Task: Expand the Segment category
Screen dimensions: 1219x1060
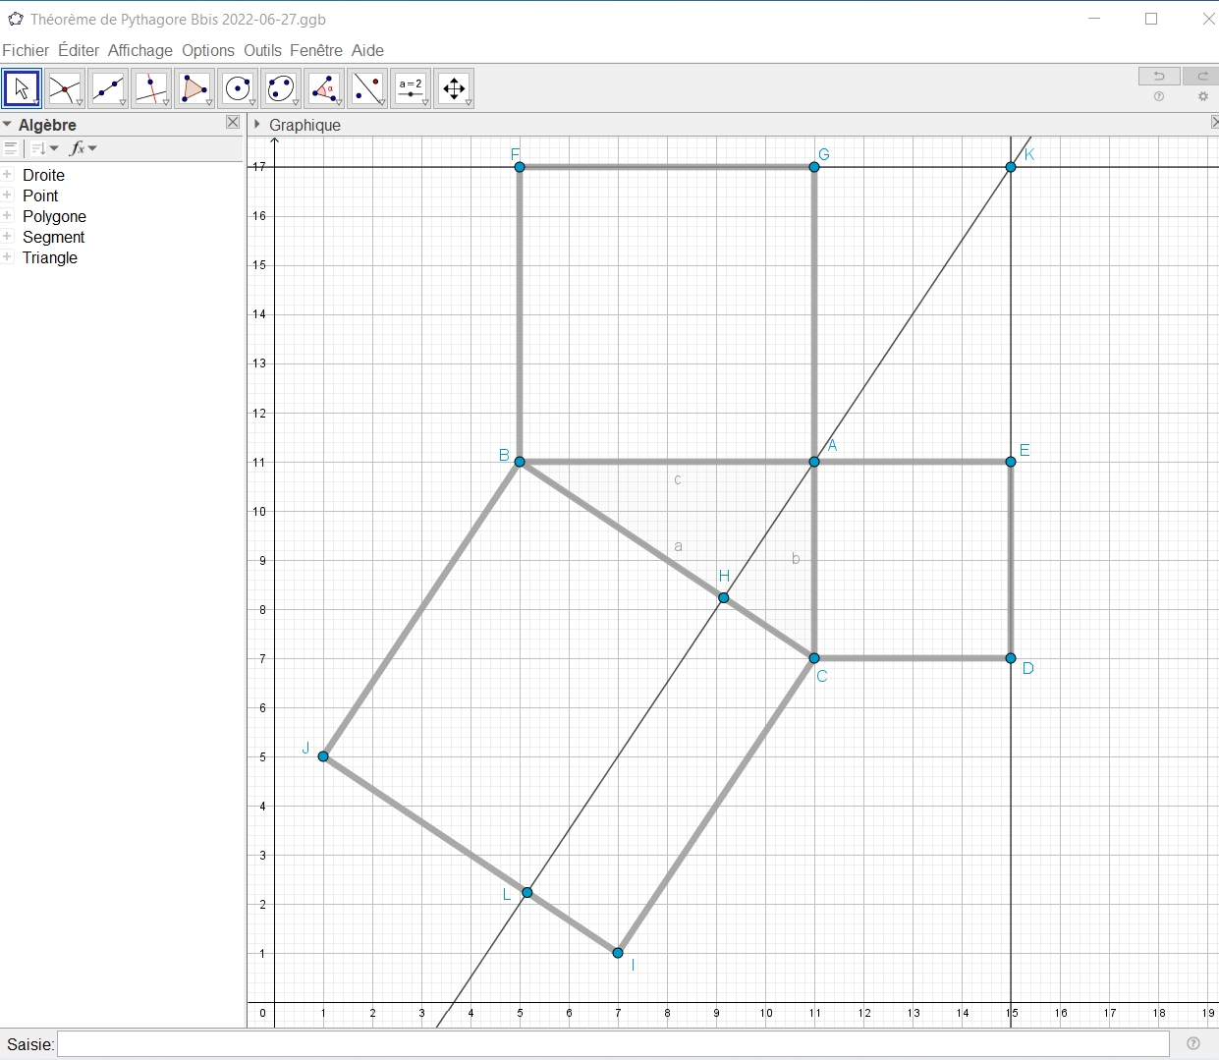Action: 8,236
